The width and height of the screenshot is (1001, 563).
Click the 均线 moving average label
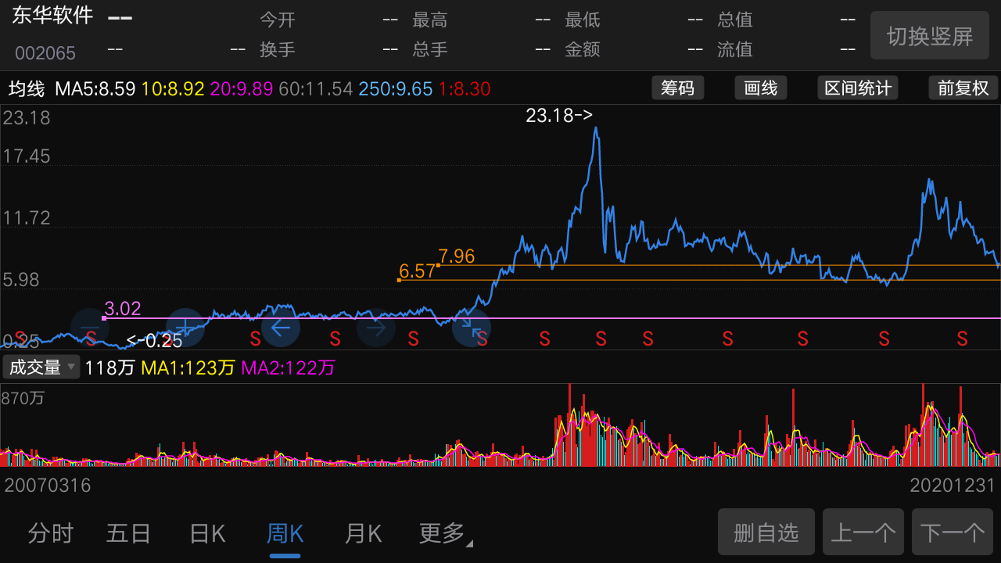pyautogui.click(x=27, y=88)
